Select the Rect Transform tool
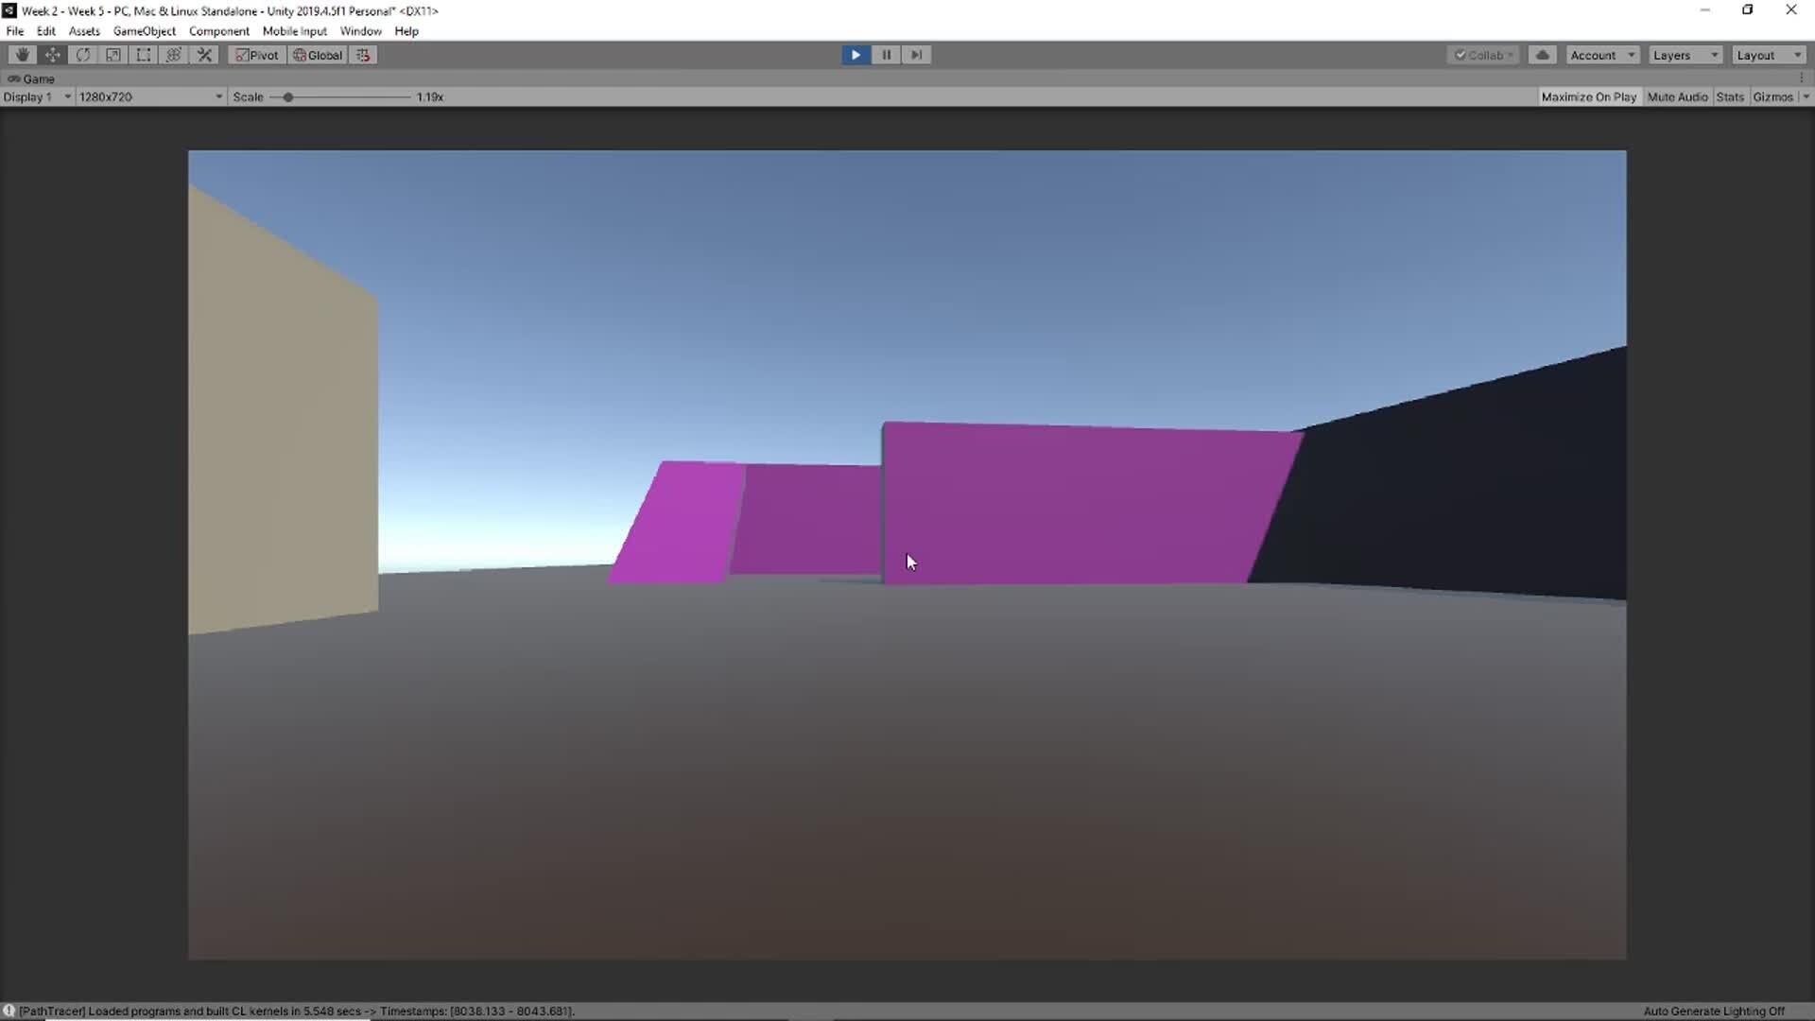Screen dimensions: 1815x1021 click(x=143, y=55)
